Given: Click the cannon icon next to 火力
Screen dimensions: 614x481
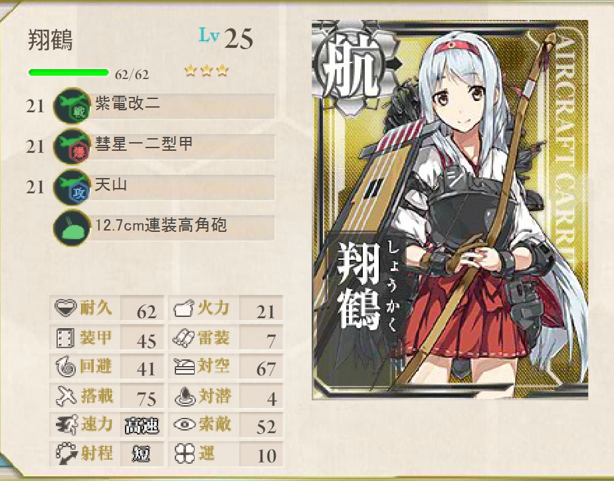Looking at the screenshot, I should 183,308.
